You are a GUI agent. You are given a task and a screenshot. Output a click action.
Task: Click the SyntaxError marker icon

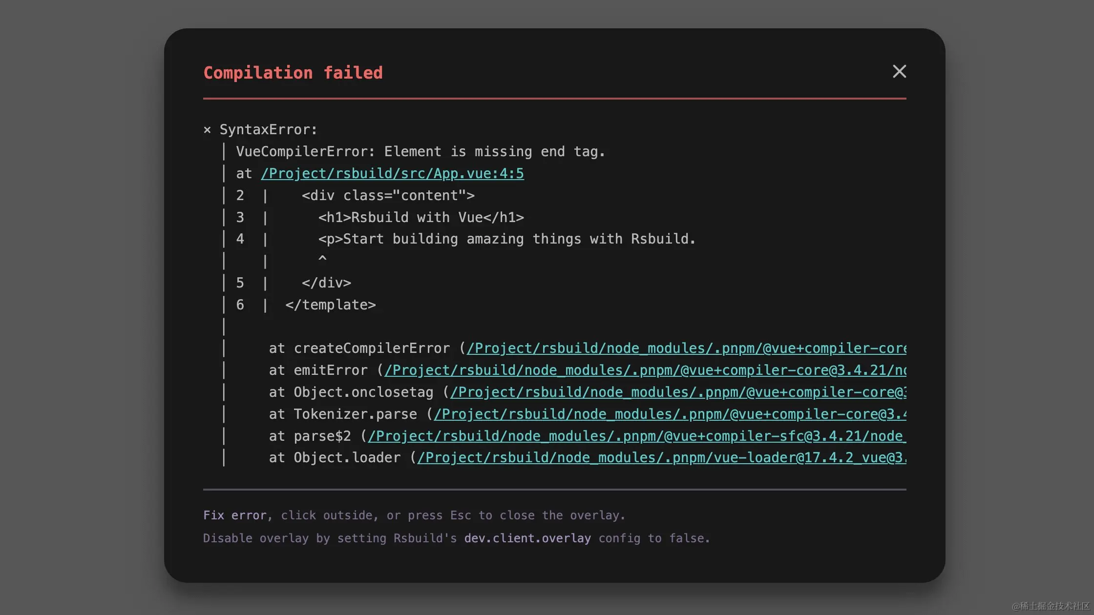click(207, 129)
